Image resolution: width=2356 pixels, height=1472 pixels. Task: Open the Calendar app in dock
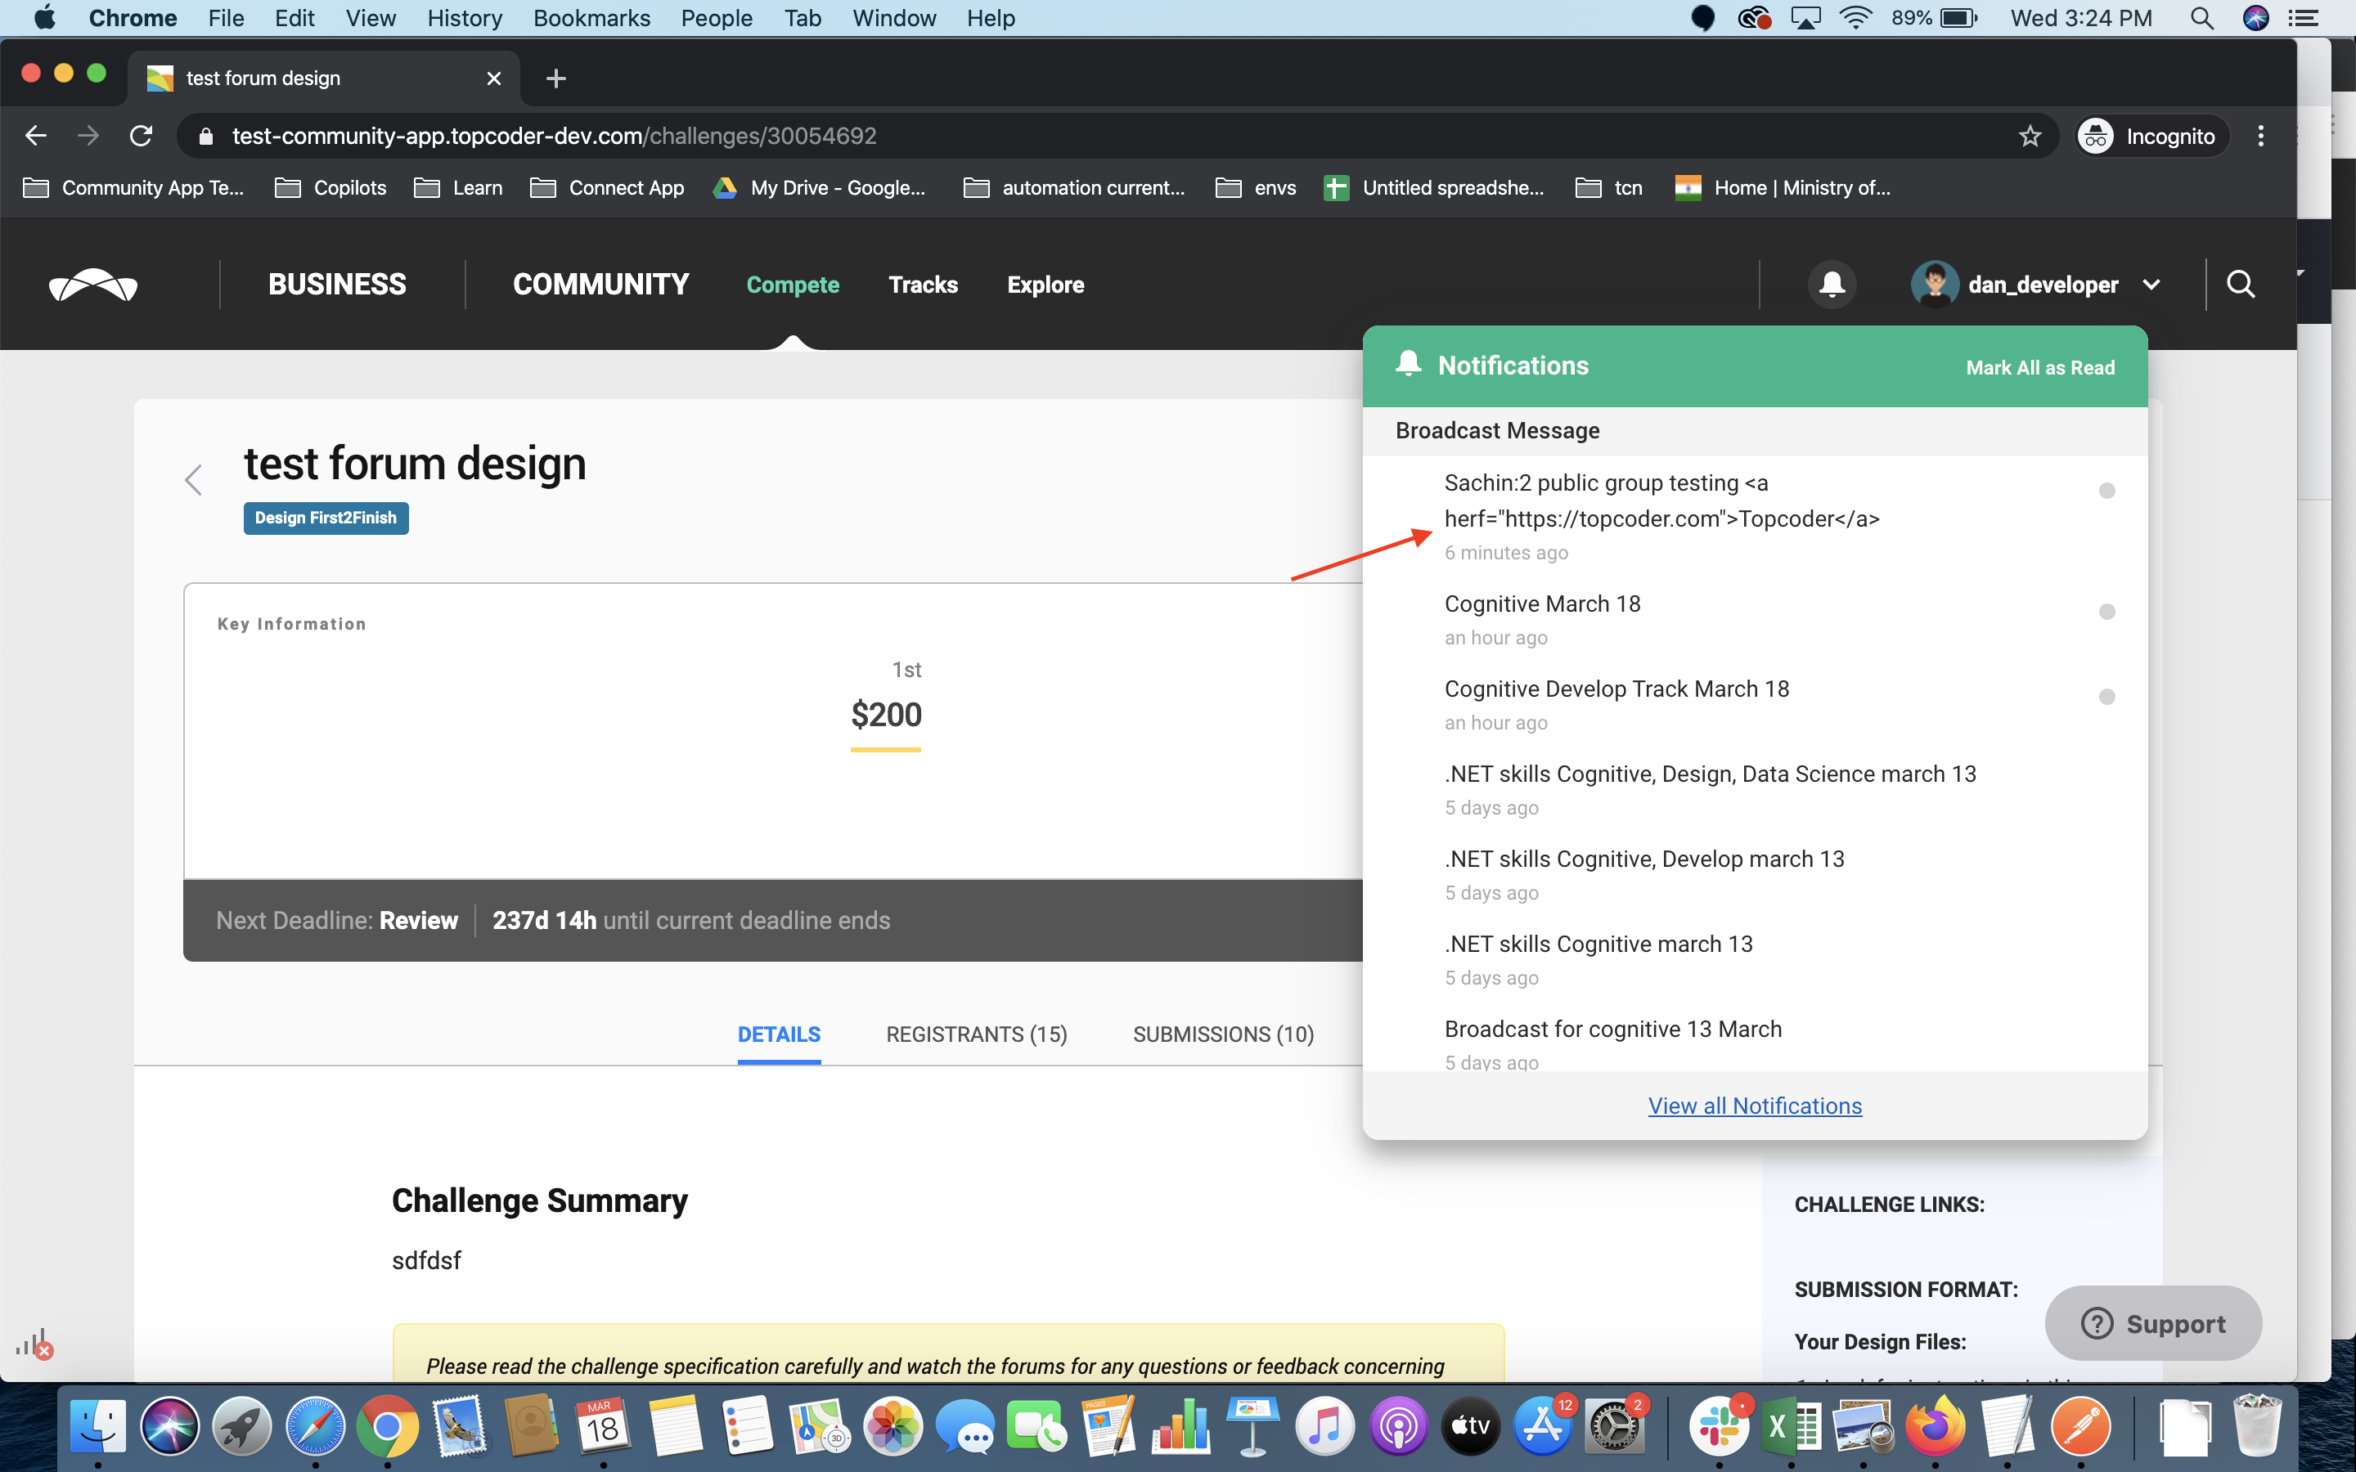point(603,1426)
